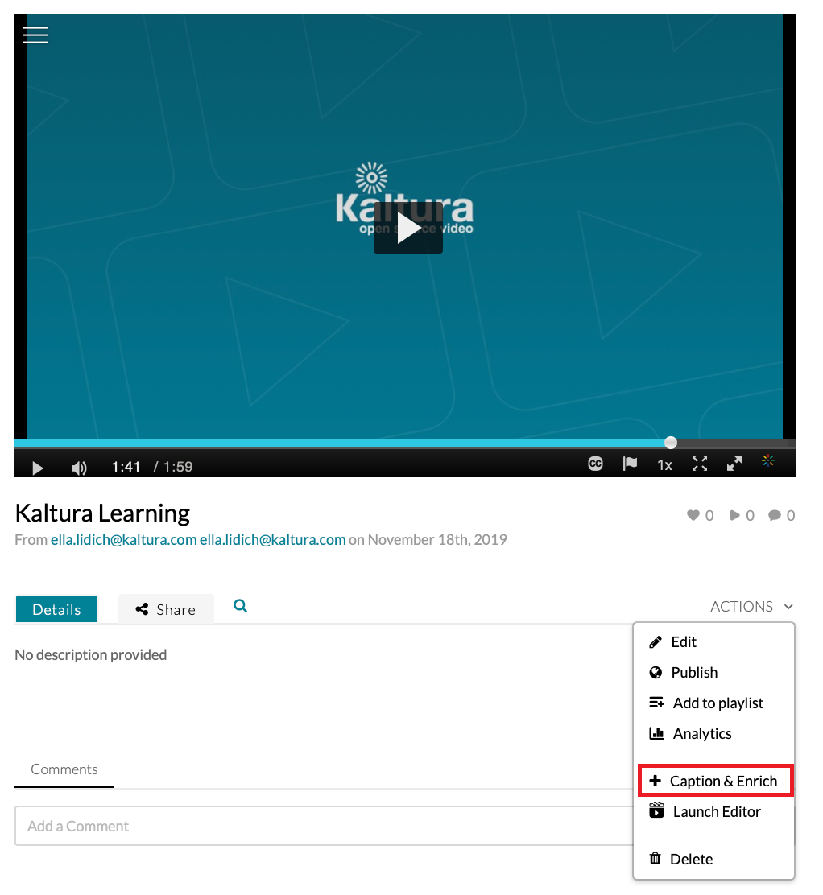Click the Add a Comment input field

[x=324, y=826]
